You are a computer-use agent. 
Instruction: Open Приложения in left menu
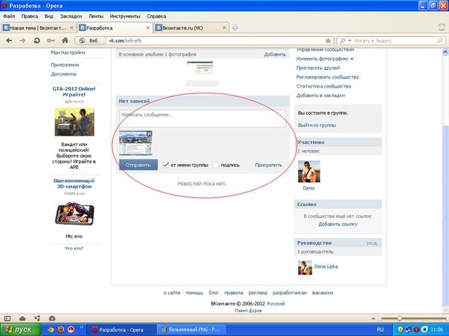coord(65,65)
